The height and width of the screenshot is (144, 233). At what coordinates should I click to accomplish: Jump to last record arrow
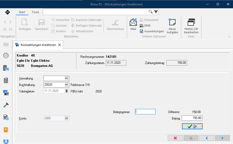tap(10, 29)
